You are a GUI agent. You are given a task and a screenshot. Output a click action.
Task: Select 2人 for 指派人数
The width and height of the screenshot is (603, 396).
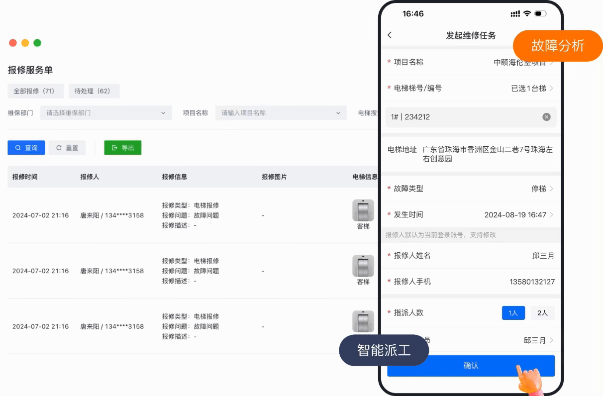(x=542, y=313)
